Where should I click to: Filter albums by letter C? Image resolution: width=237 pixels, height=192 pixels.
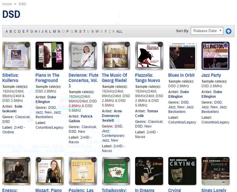point(15,31)
